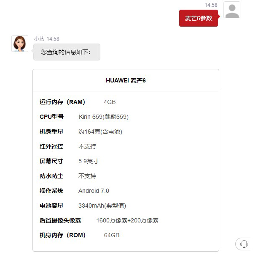Image resolution: width=253 pixels, height=255 pixels.
Task: Click the 4GB RAM value
Action: pos(110,102)
